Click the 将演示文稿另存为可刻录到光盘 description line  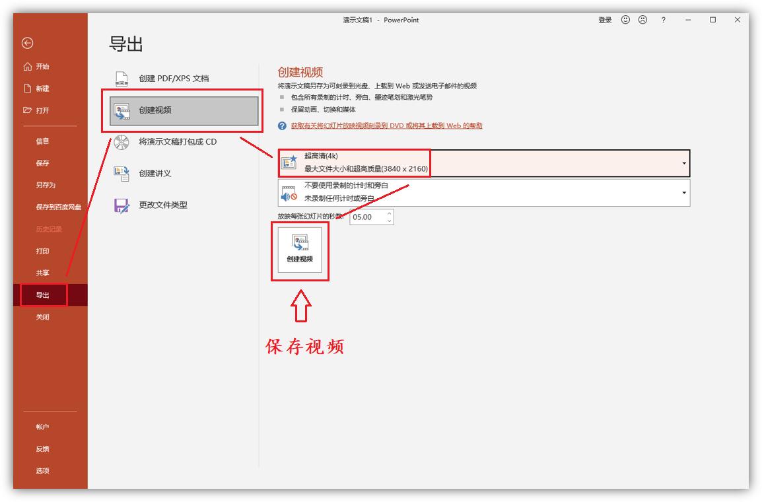pyautogui.click(x=377, y=86)
